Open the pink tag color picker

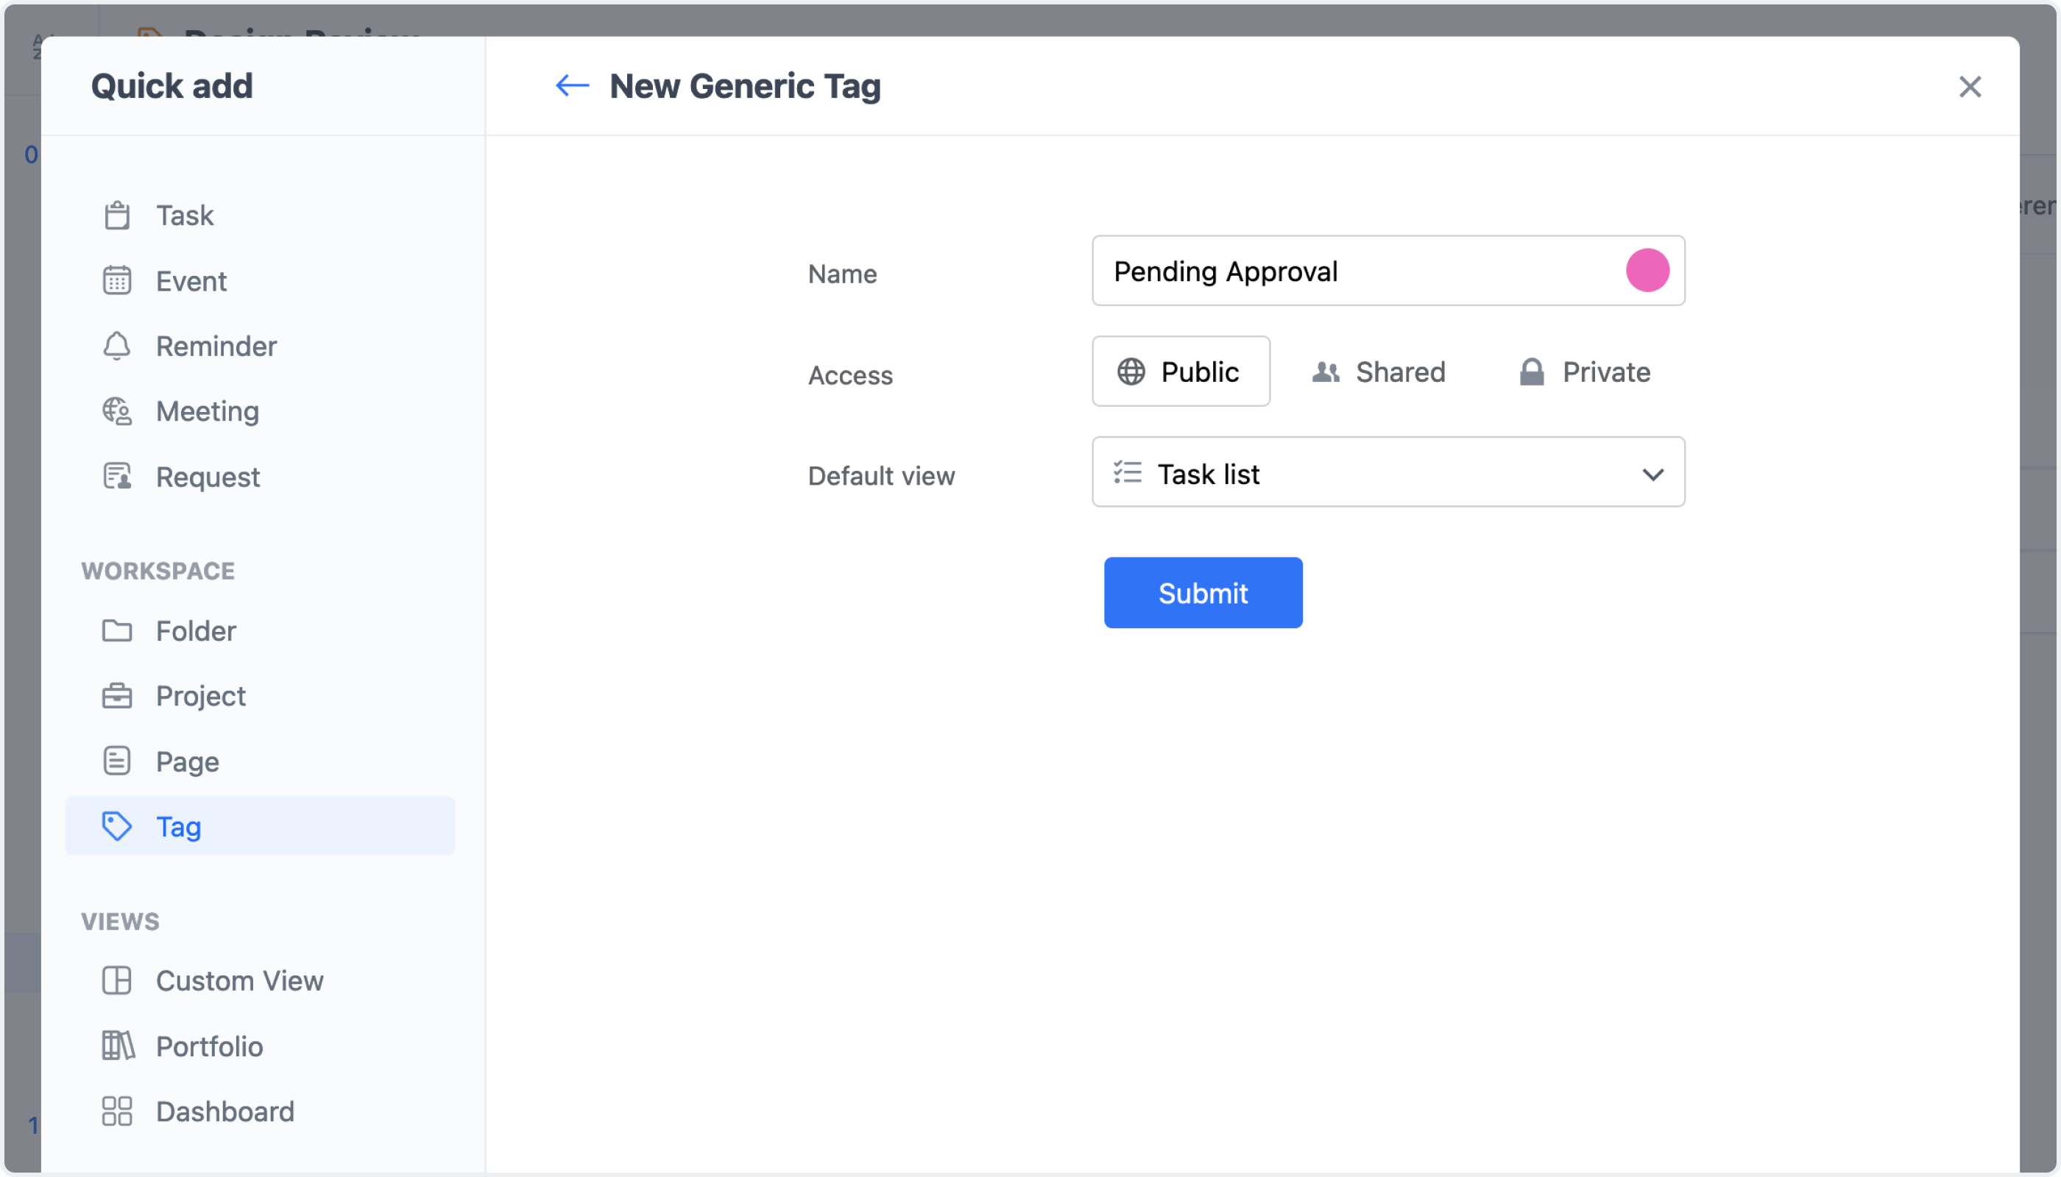[1647, 270]
